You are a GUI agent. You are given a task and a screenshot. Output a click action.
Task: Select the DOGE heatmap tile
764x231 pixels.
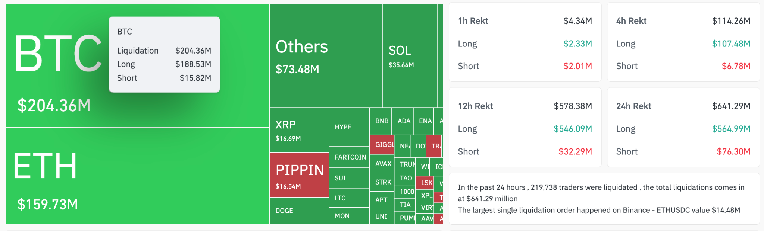[299, 211]
